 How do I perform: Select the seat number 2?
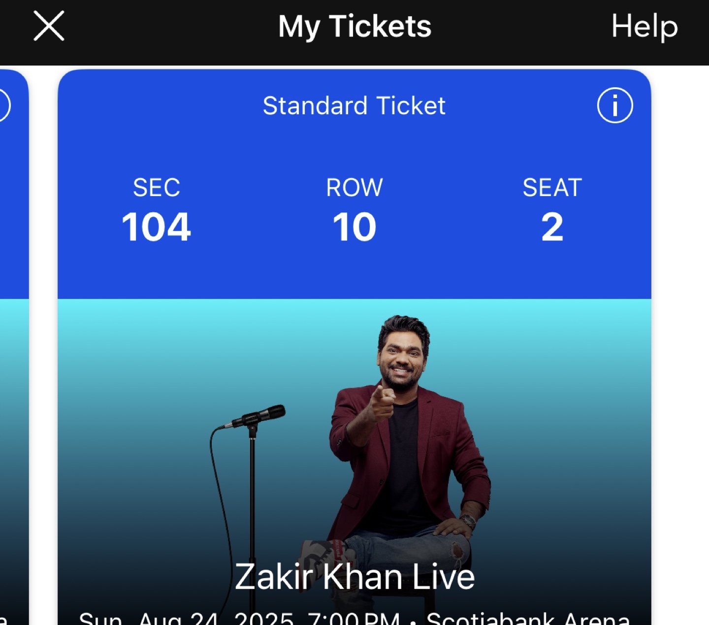pyautogui.click(x=552, y=227)
